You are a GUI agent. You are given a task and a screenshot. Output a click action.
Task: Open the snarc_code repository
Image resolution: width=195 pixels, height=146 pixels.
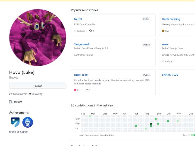pos(81,75)
